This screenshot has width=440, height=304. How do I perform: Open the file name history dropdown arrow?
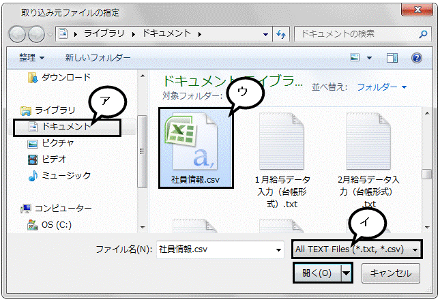278,249
